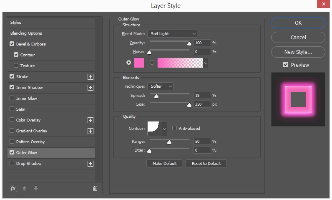The image size is (332, 200).
Task: Uncheck the Preview checkbox
Action: coord(285,65)
